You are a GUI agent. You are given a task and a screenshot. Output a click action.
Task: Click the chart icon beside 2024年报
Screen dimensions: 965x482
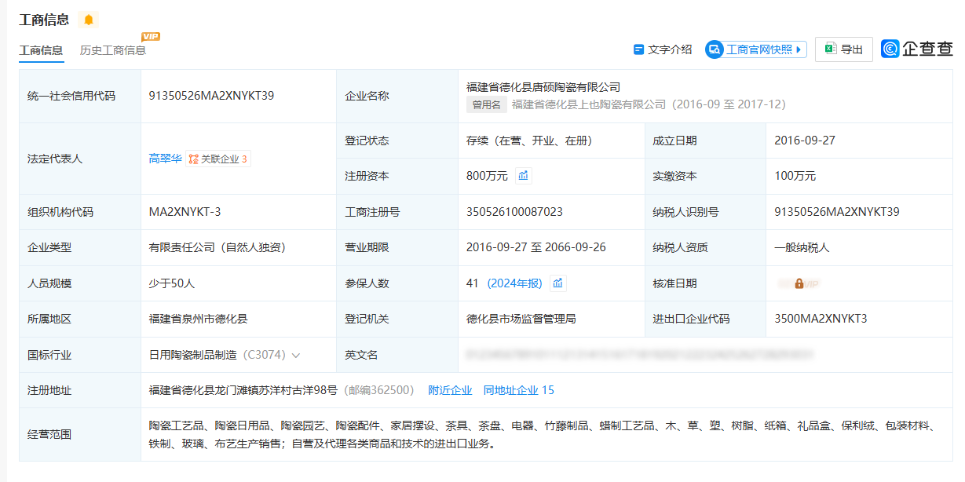click(557, 283)
